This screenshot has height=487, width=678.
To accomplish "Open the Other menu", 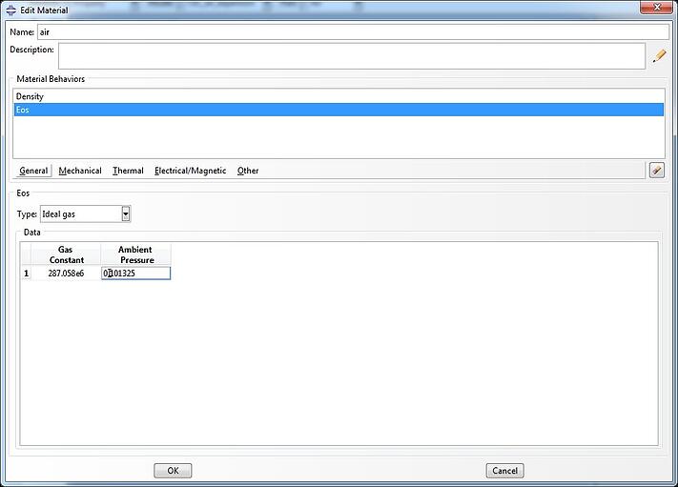I will pyautogui.click(x=248, y=171).
